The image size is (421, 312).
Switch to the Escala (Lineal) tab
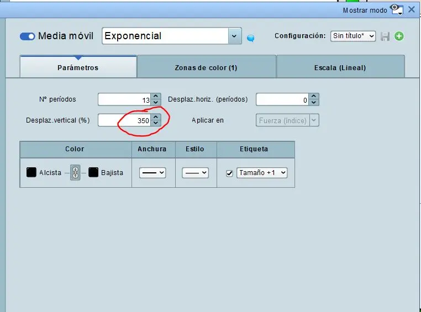340,68
